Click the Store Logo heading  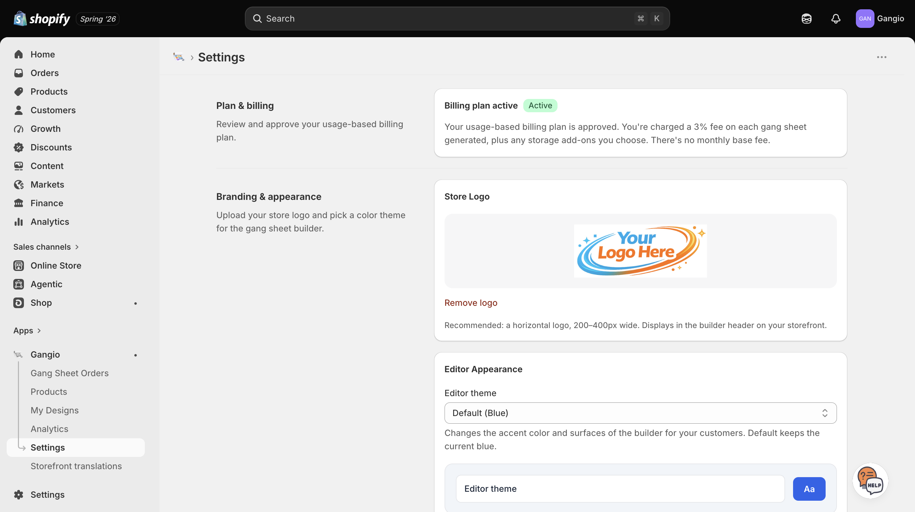467,197
